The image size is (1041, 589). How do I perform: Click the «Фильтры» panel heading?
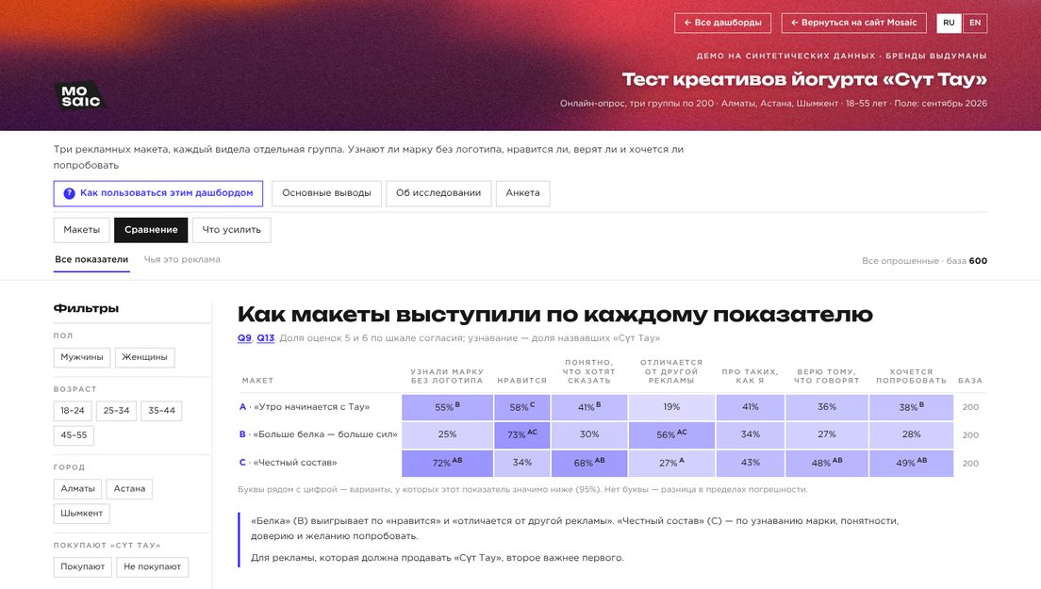(x=87, y=308)
